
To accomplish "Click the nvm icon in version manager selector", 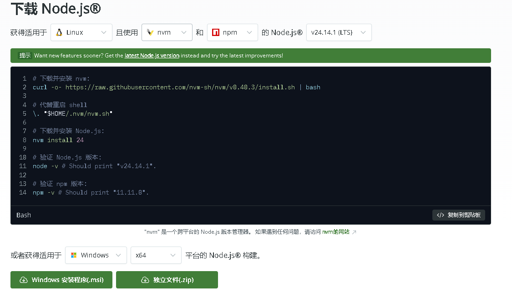I will [x=150, y=32].
